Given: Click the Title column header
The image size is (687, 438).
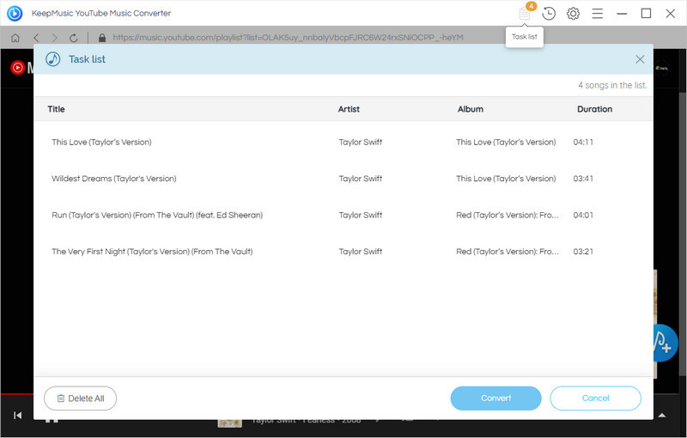Looking at the screenshot, I should point(56,109).
